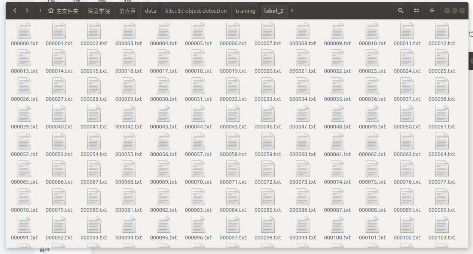This screenshot has width=473, height=254.
Task: Click the file name label 000069.txt
Action: coord(164,182)
